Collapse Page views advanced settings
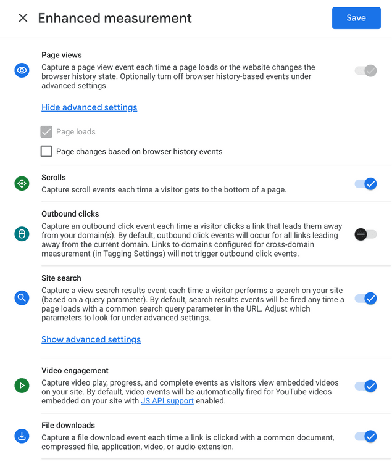Image resolution: width=392 pixels, height=467 pixels. tap(89, 107)
